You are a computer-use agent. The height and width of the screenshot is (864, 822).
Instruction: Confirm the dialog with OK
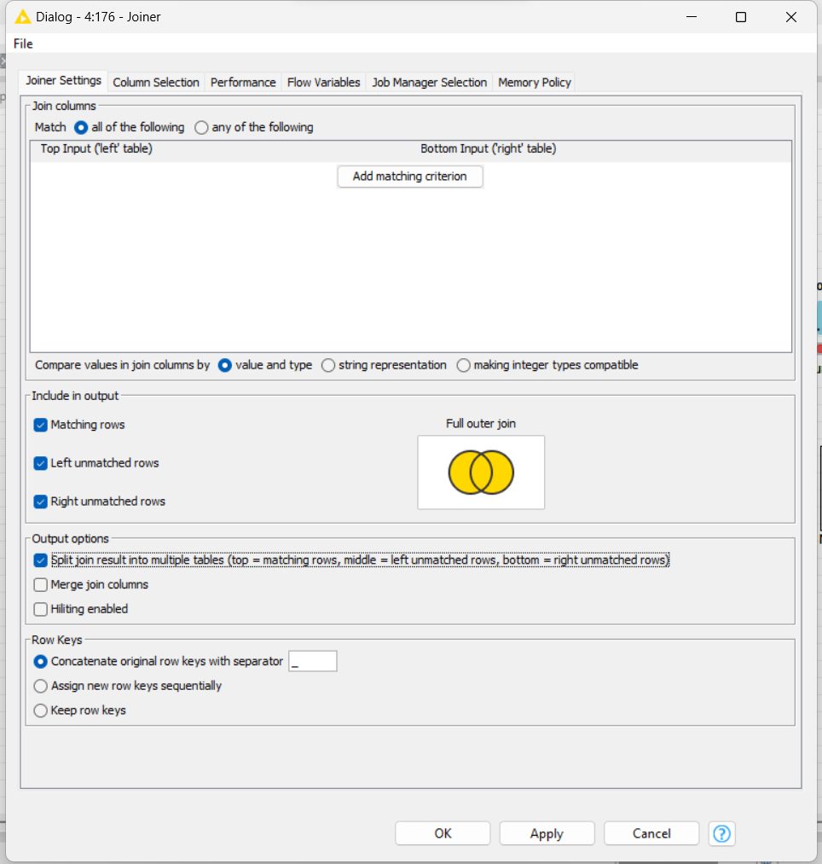click(443, 833)
